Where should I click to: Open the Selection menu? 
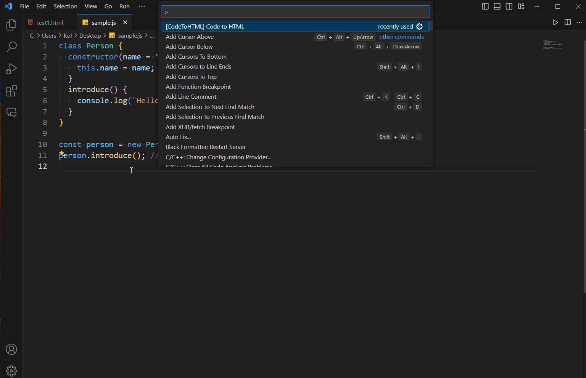coord(65,6)
